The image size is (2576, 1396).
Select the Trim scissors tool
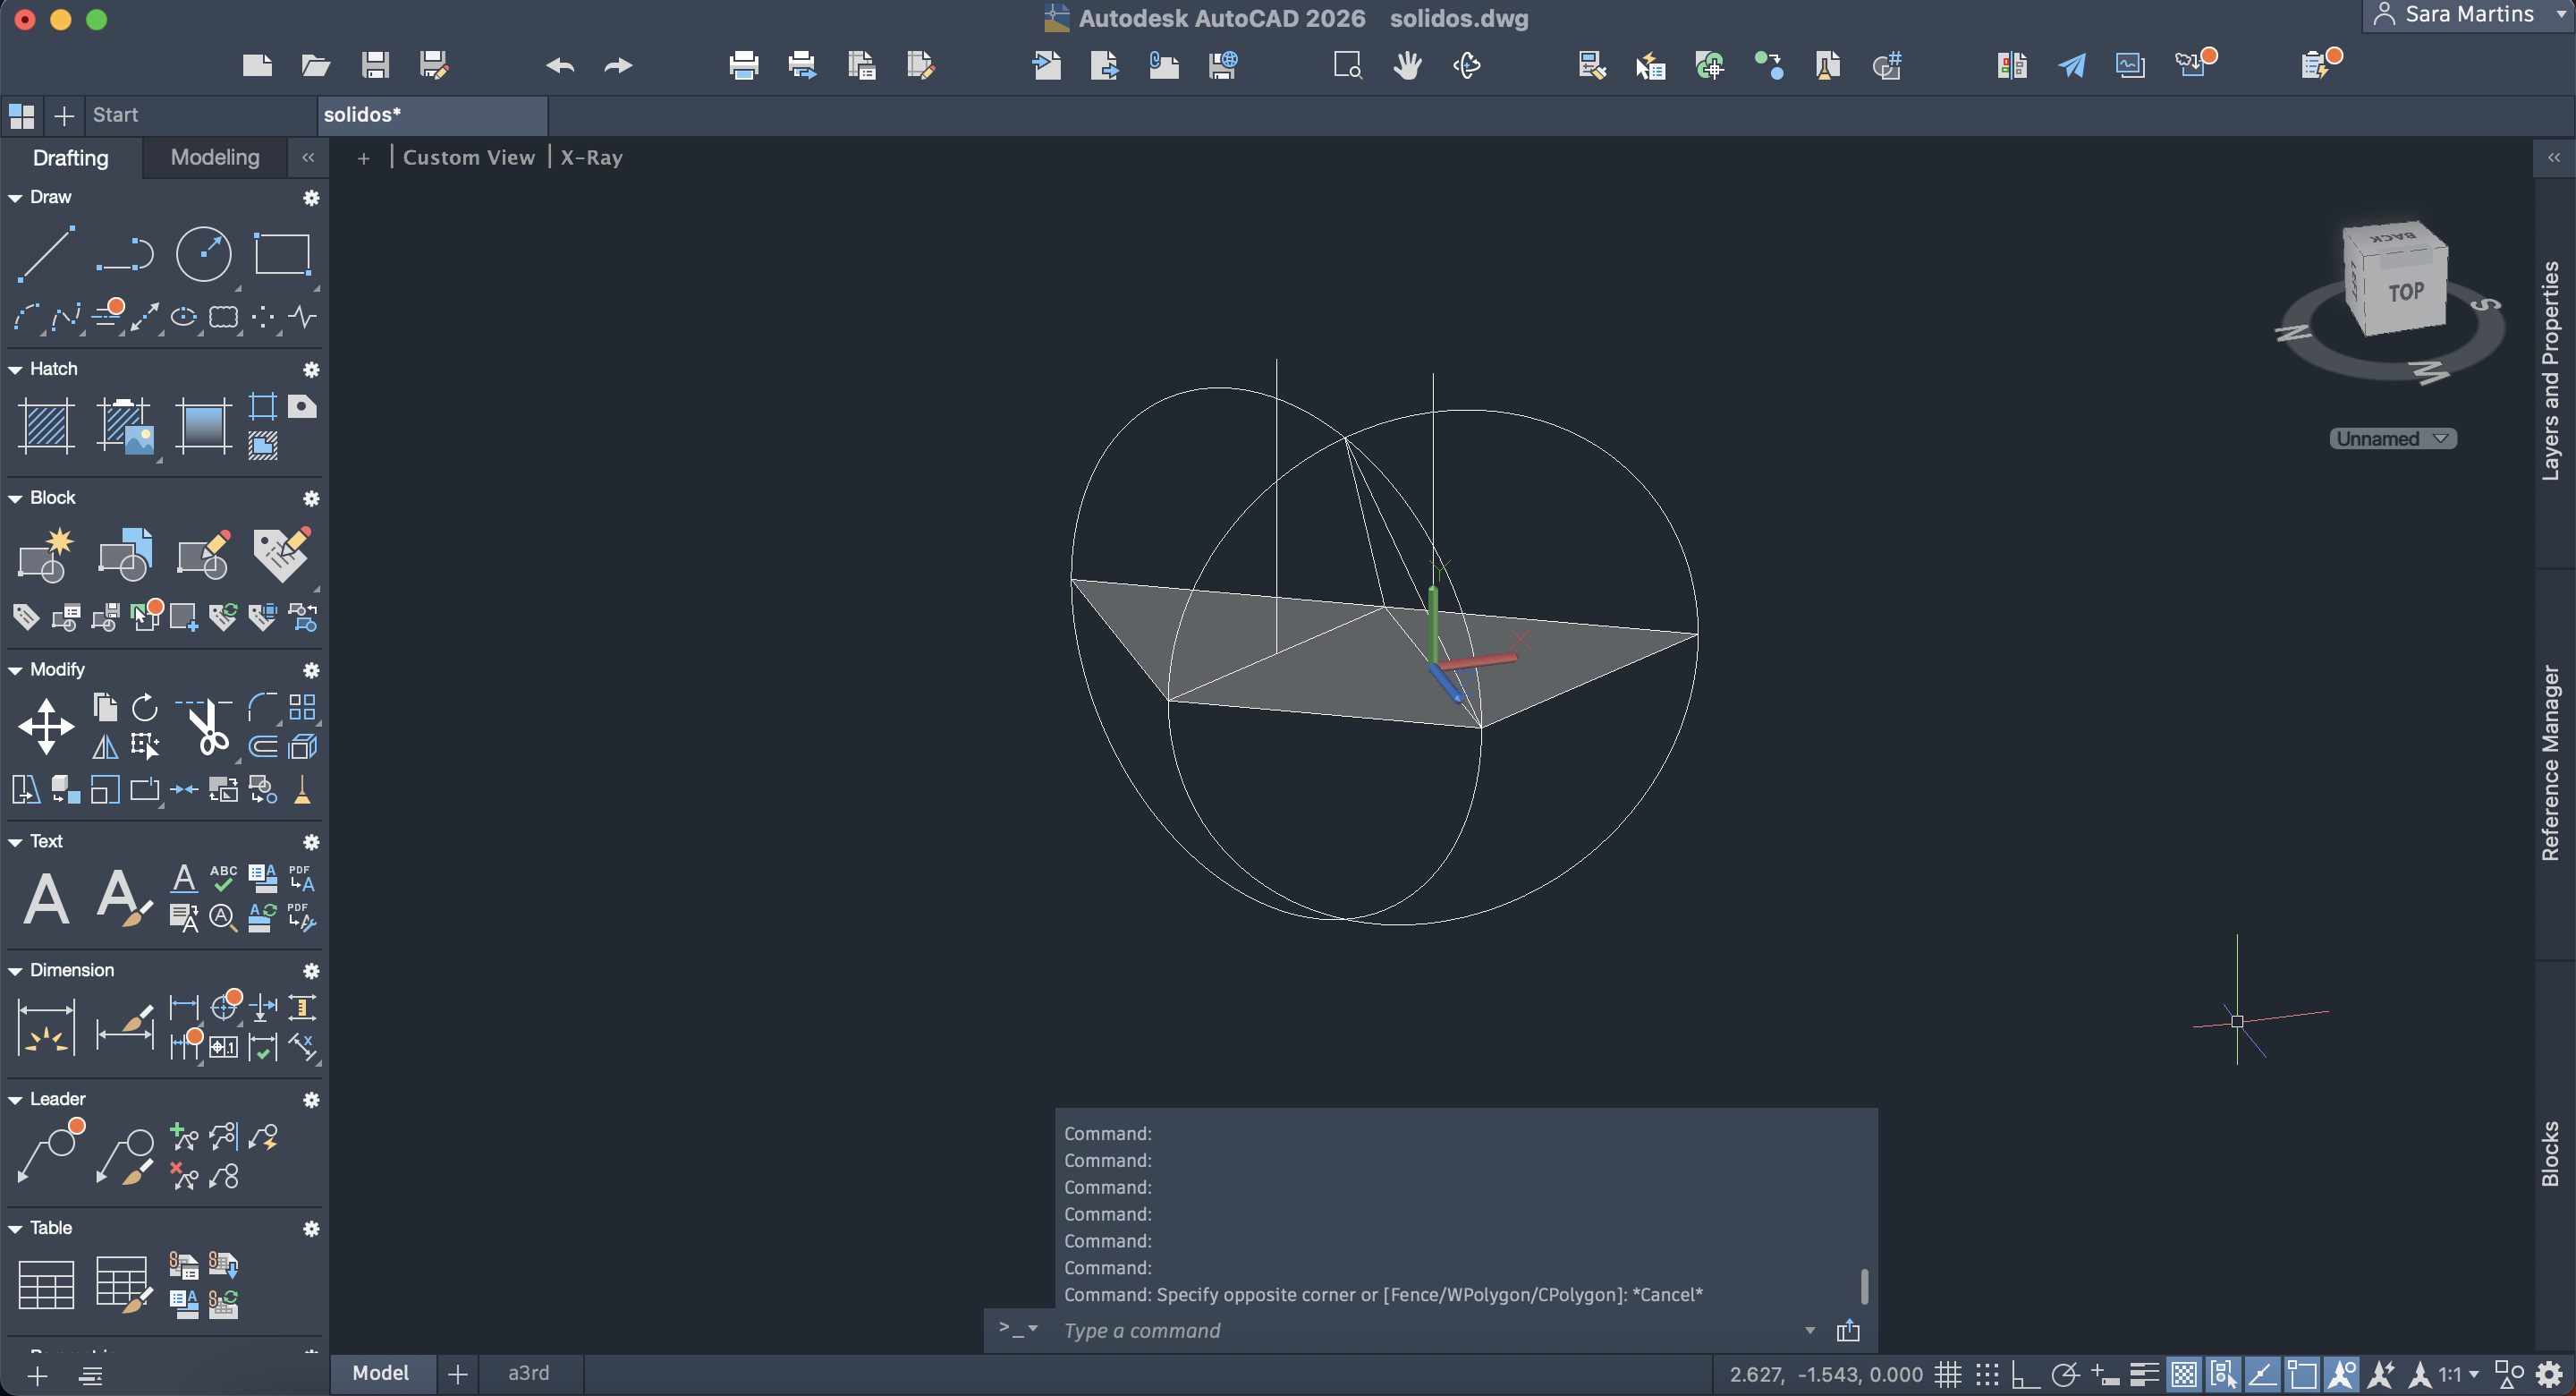point(207,728)
